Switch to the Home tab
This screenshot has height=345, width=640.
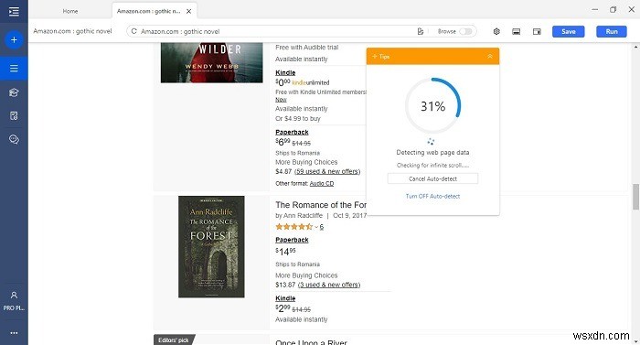70,11
